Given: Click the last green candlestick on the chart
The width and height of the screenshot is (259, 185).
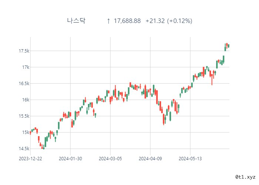Looking at the screenshot, I should (x=229, y=46).
